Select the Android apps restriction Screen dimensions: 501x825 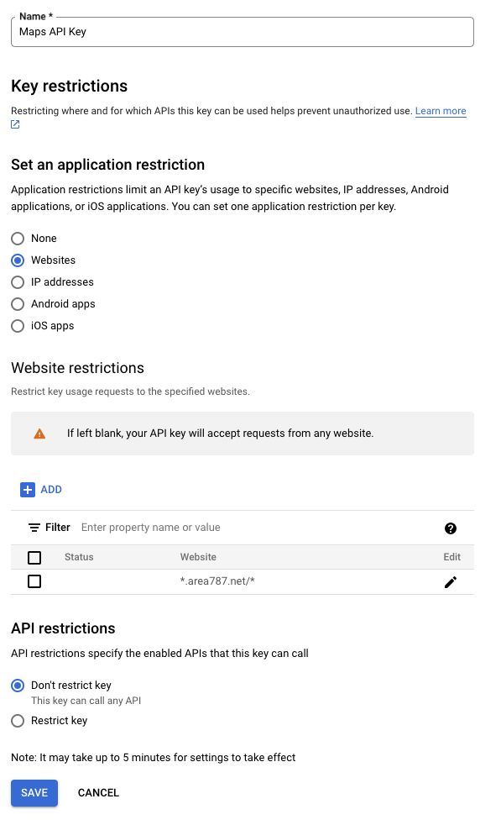coord(18,304)
